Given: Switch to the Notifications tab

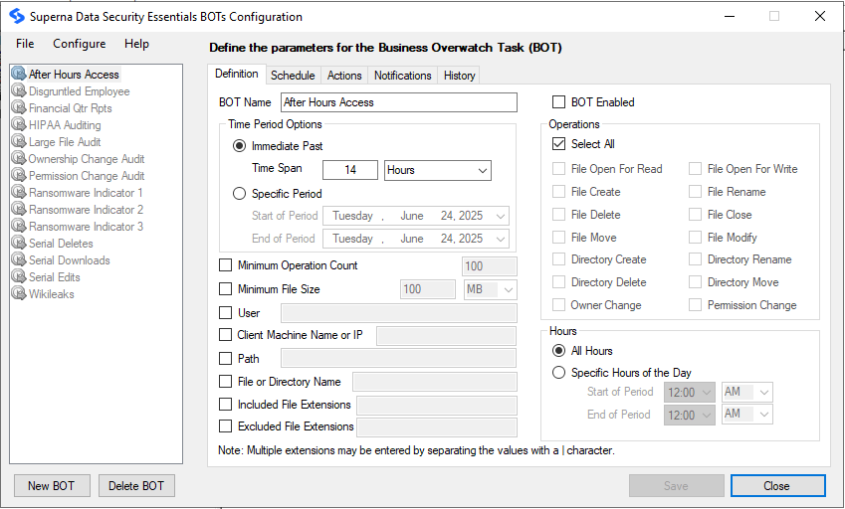Looking at the screenshot, I should coord(402,76).
